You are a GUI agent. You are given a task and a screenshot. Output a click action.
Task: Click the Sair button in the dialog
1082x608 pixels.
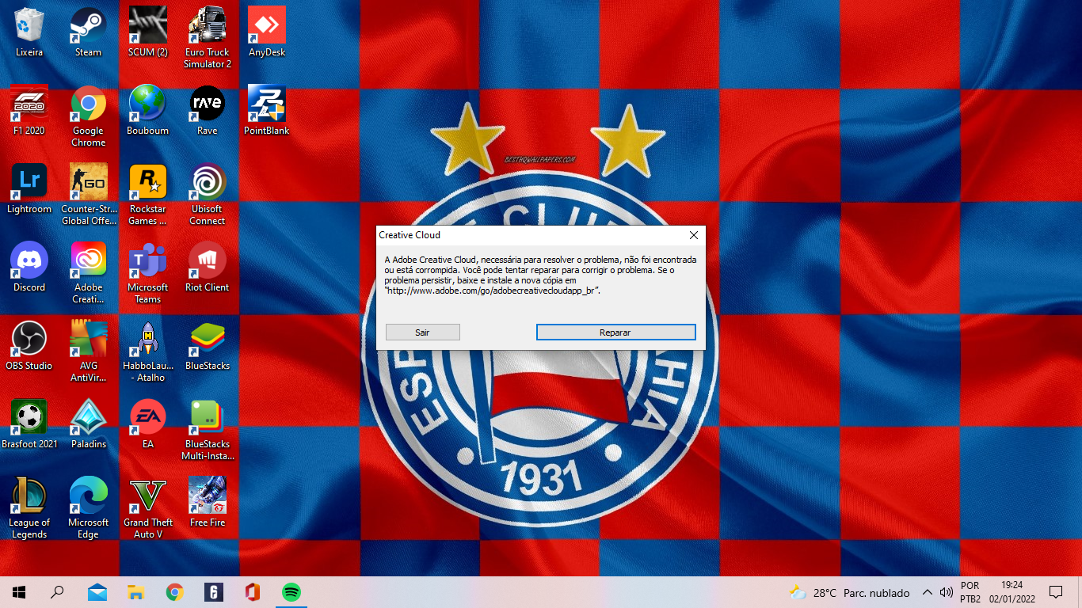pos(422,332)
